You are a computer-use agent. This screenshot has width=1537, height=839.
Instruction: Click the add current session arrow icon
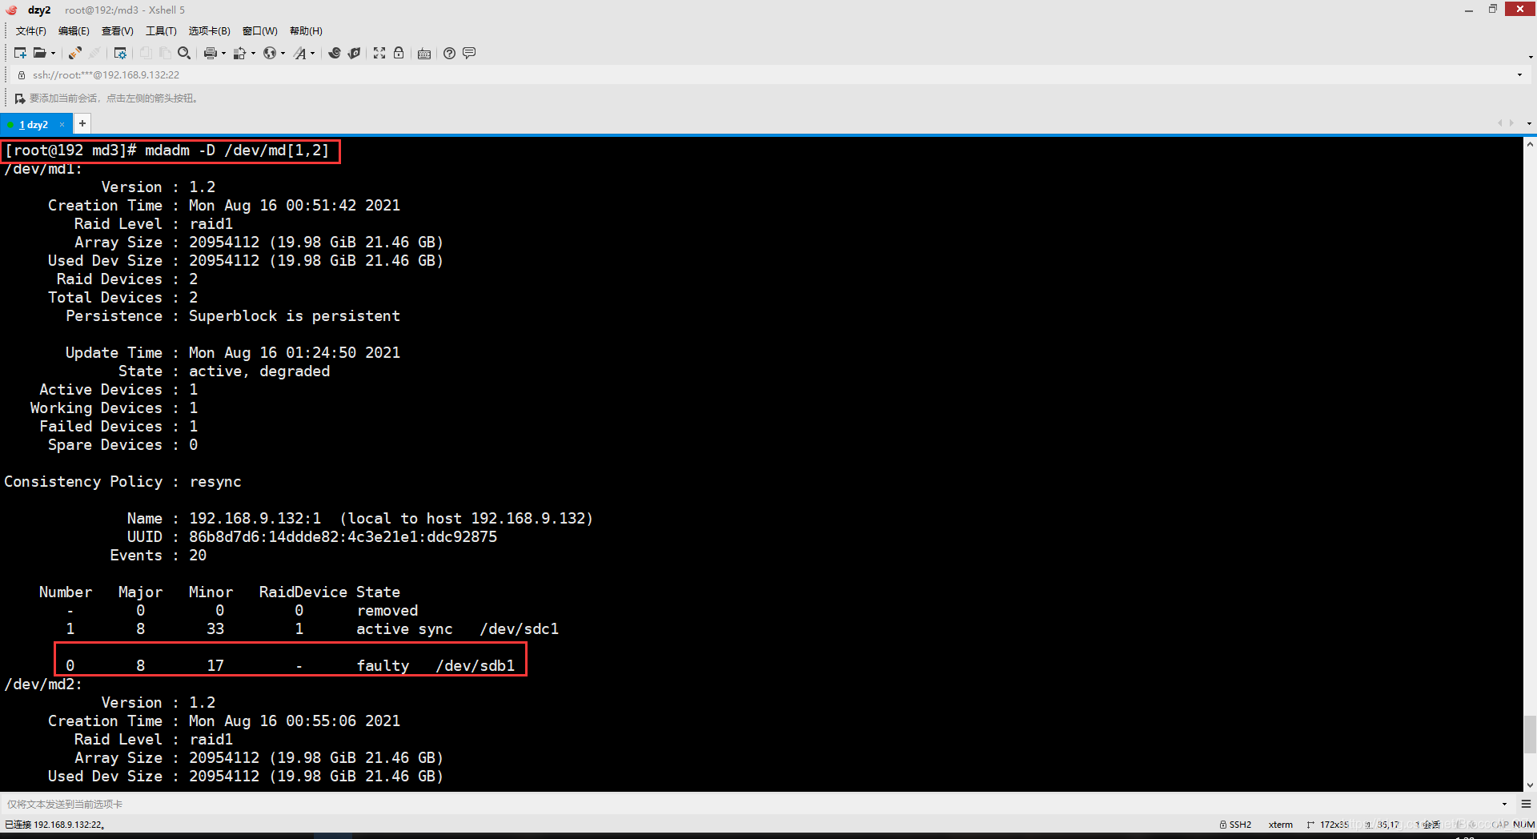tap(20, 98)
